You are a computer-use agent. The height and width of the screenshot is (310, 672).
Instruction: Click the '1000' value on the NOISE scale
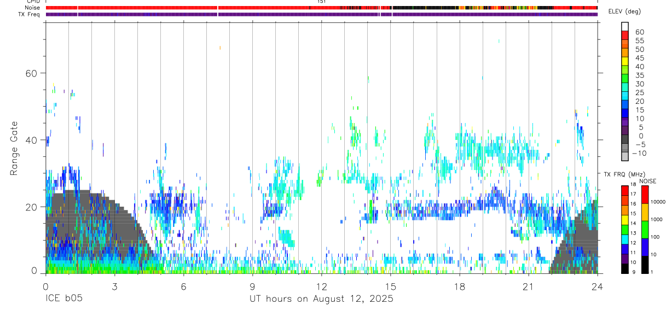point(657,219)
